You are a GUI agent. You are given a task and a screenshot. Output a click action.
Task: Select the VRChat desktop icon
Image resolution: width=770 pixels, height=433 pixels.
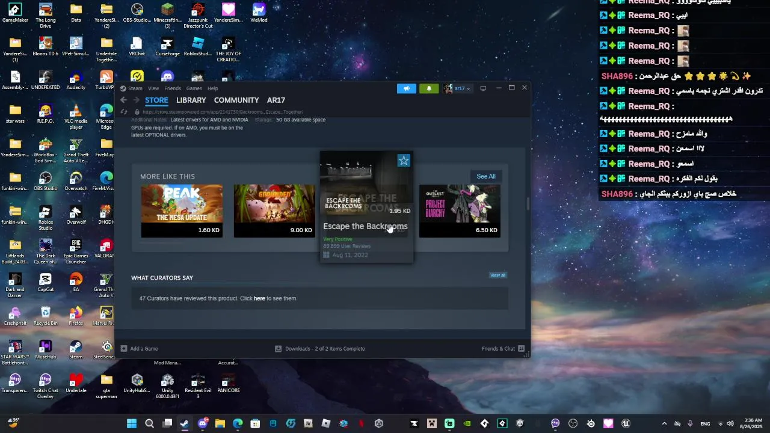point(137,48)
